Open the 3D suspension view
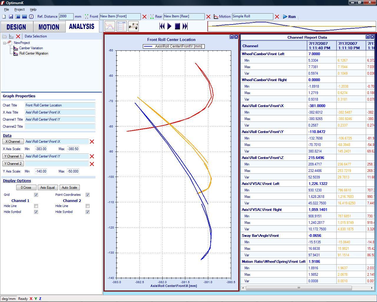The width and height of the screenshot is (377, 302). pyautogui.click(x=133, y=27)
